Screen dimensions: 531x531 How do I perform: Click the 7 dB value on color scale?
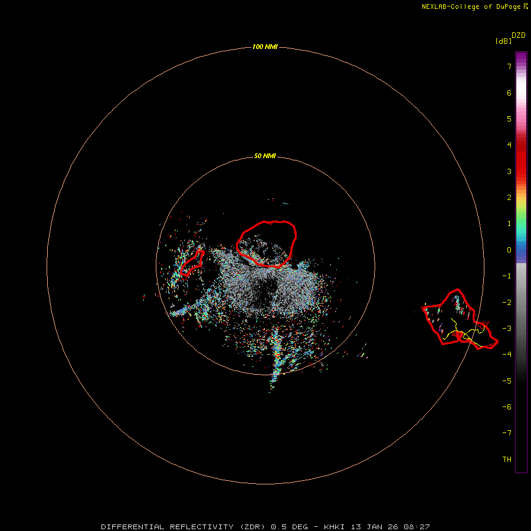pos(509,66)
